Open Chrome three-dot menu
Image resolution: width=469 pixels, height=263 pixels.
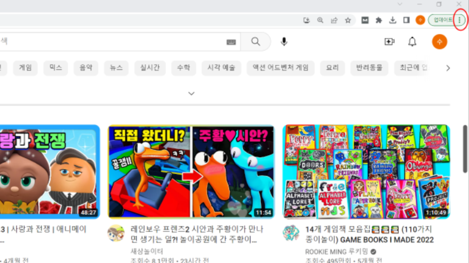[x=460, y=20]
